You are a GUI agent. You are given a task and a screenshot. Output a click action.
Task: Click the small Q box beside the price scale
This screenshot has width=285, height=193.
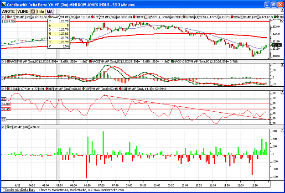click(282, 21)
